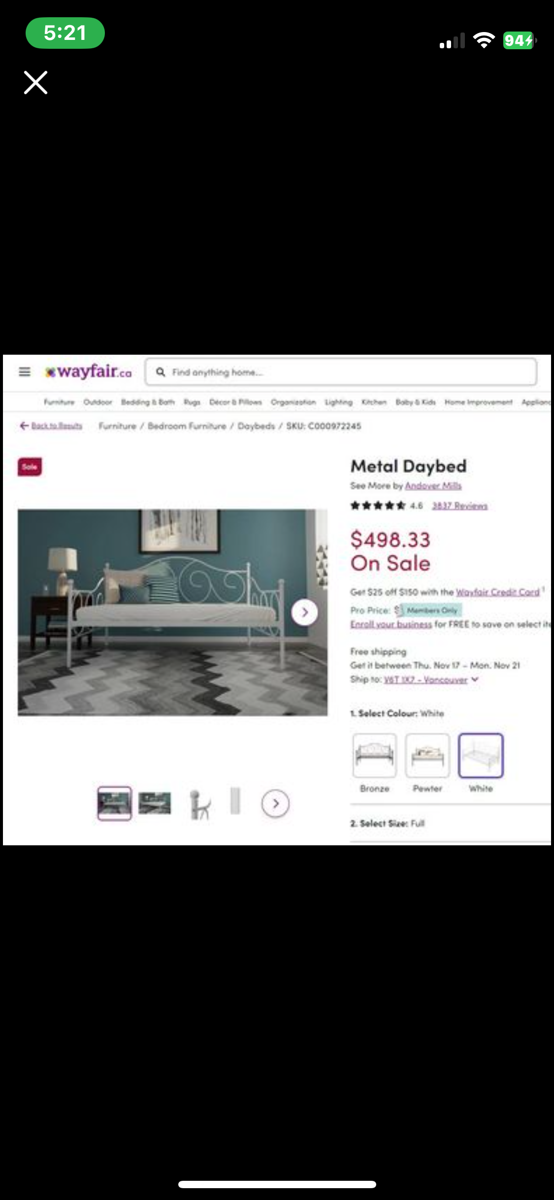Select the Bronze colour option
The image size is (554, 1200).
click(375, 756)
